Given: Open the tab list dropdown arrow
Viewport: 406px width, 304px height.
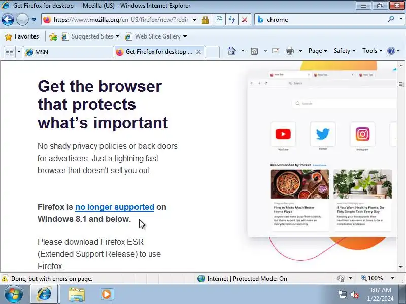Looking at the screenshot, I should [19, 52].
